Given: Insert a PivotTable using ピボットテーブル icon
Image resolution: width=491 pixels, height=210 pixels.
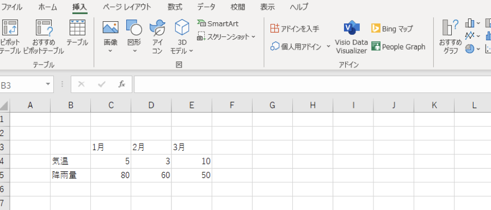Looking at the screenshot, I should pos(9,36).
